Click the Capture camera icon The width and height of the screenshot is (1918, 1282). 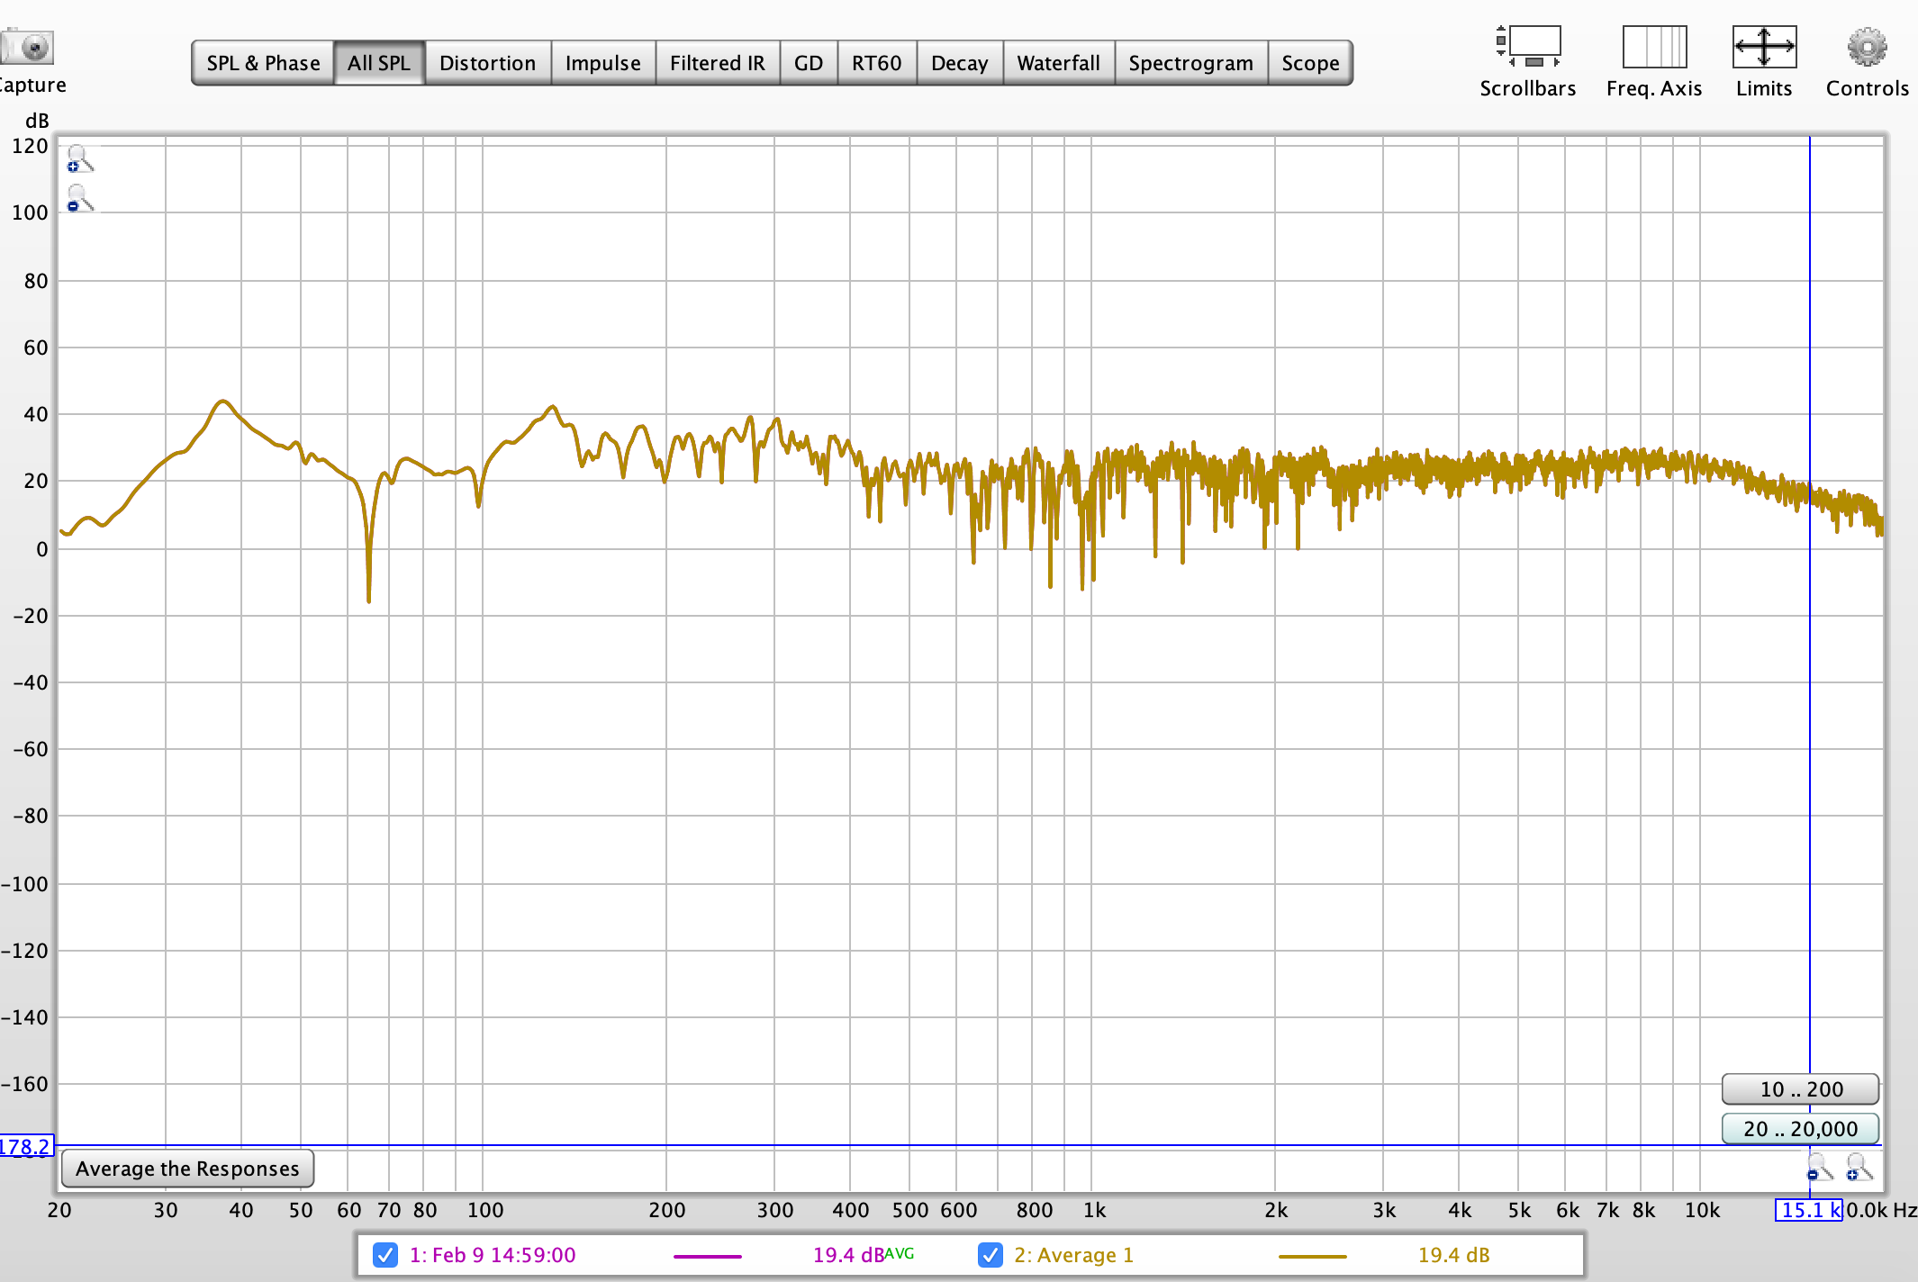pos(27,47)
